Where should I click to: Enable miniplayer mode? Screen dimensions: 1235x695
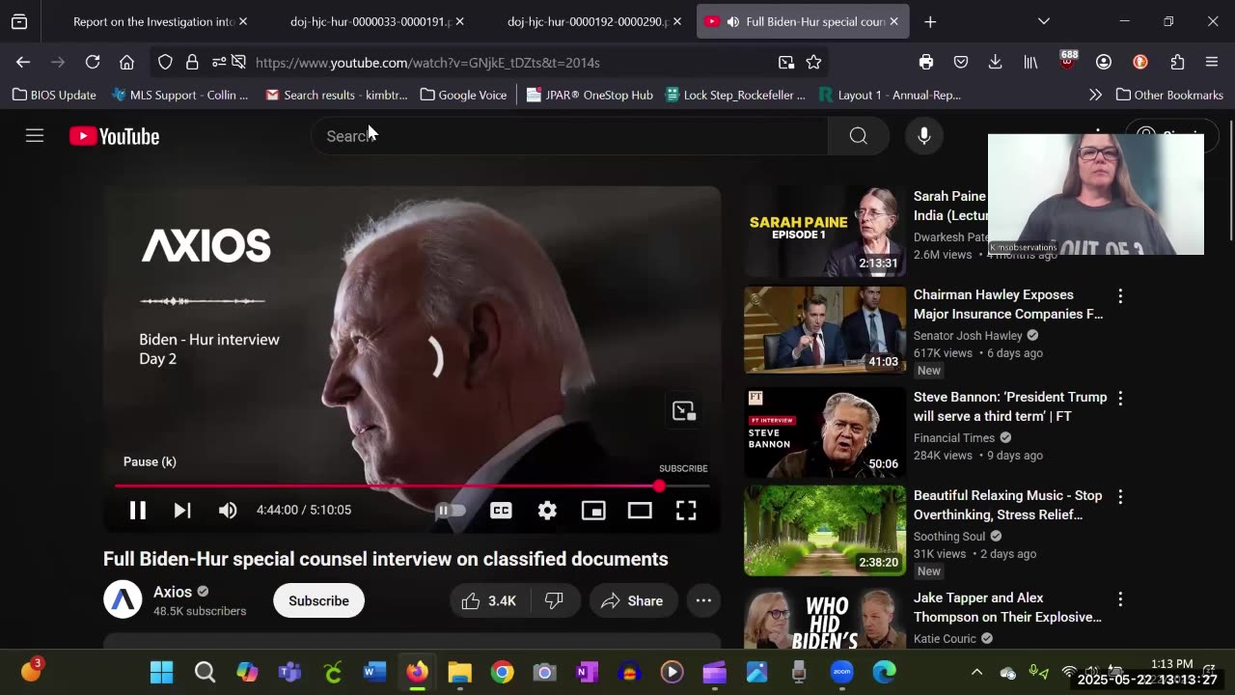[593, 511]
